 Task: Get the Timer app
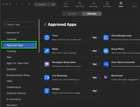coord(95,37)
